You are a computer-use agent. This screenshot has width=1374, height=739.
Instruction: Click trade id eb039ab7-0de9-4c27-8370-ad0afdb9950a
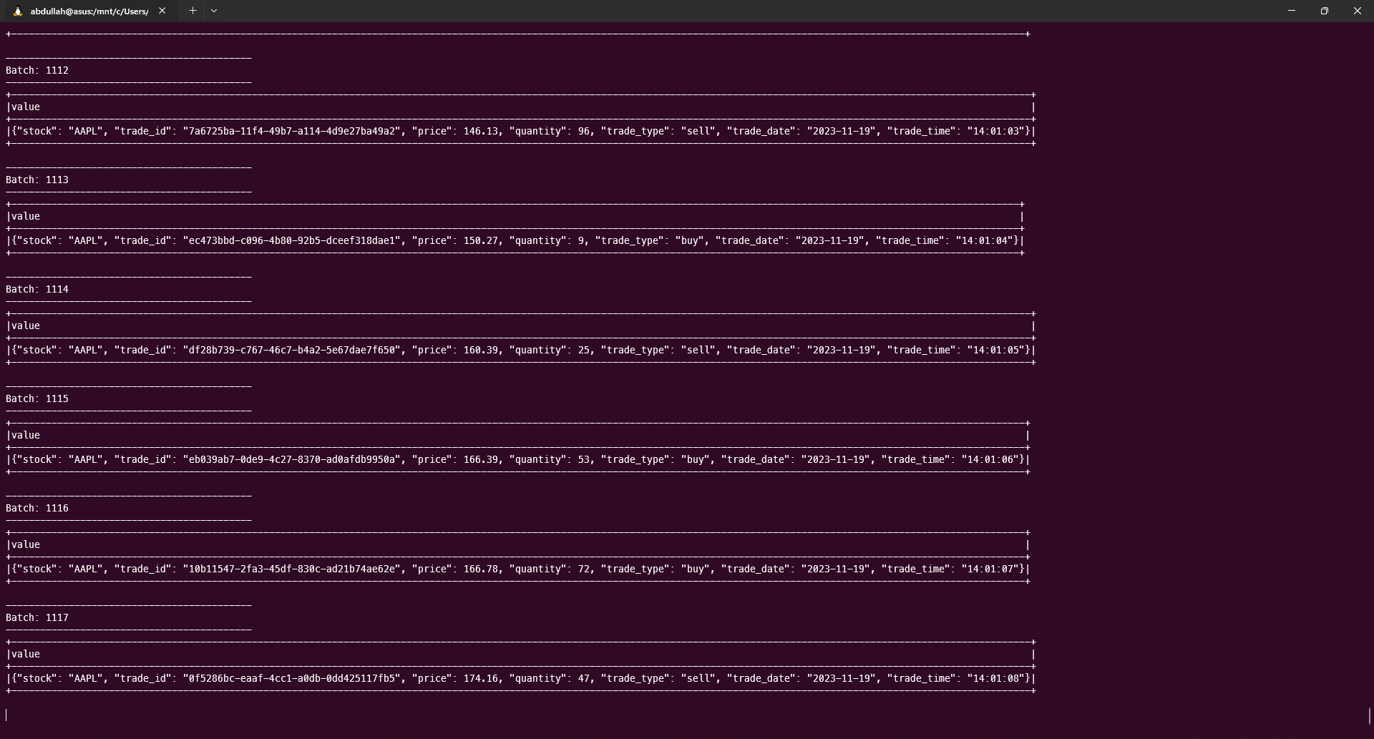point(292,459)
